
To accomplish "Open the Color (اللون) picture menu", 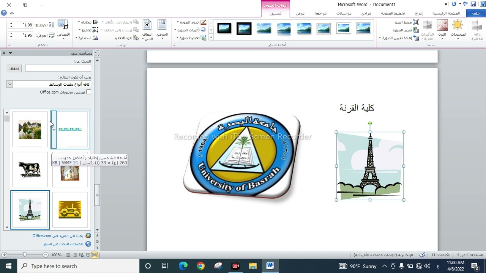I will (x=442, y=30).
